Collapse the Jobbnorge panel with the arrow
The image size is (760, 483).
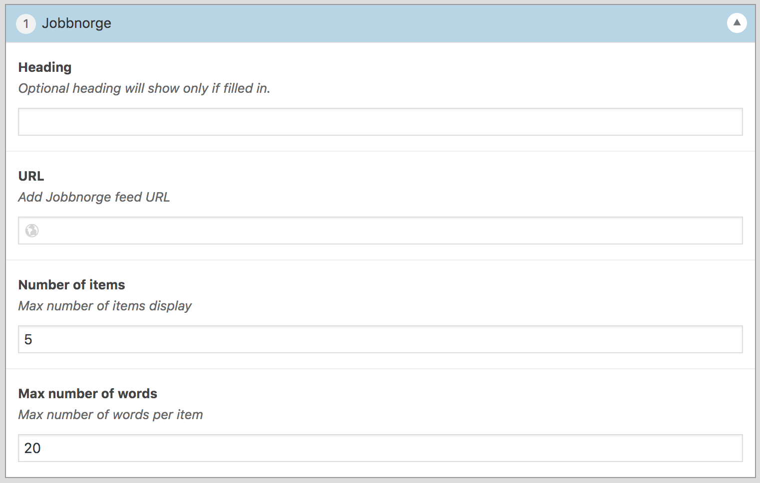[x=737, y=23]
